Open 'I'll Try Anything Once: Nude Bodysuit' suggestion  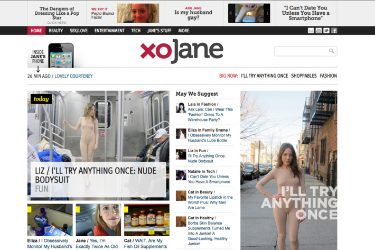[x=207, y=159]
